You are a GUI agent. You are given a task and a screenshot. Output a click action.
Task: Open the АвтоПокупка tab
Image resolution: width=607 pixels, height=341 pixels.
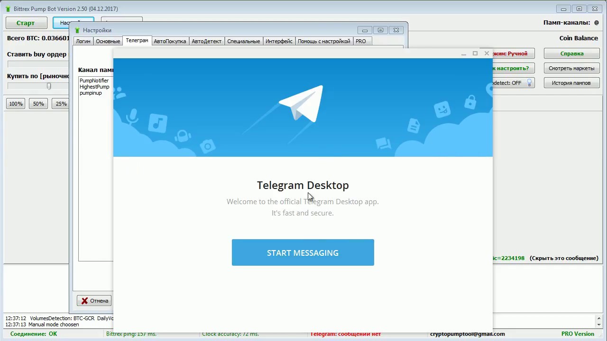click(170, 41)
